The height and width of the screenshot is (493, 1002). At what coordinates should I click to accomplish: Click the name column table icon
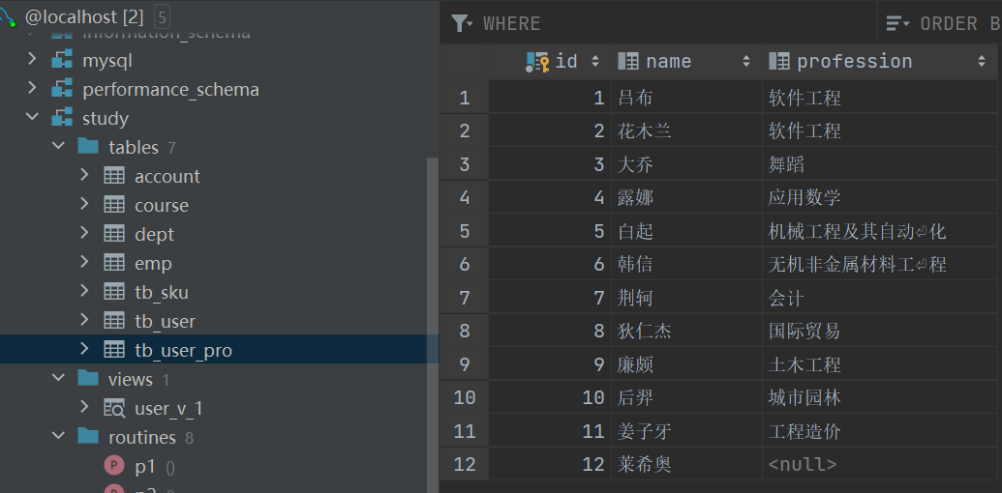[628, 61]
